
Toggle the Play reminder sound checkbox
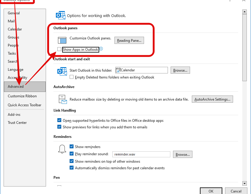point(71,154)
